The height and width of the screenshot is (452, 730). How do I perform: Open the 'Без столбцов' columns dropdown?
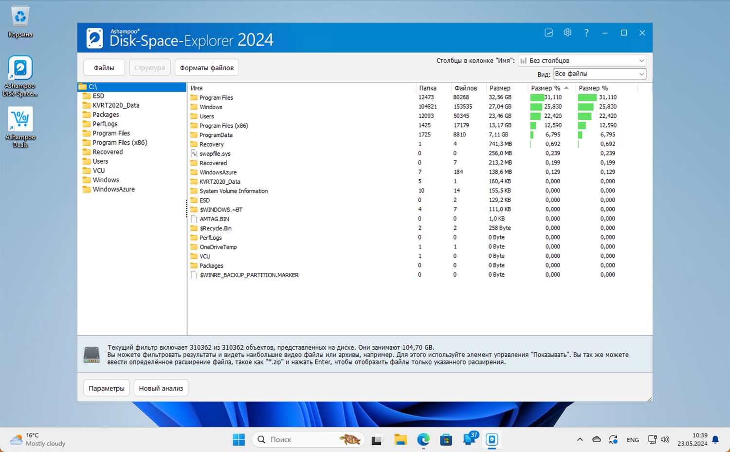click(582, 60)
